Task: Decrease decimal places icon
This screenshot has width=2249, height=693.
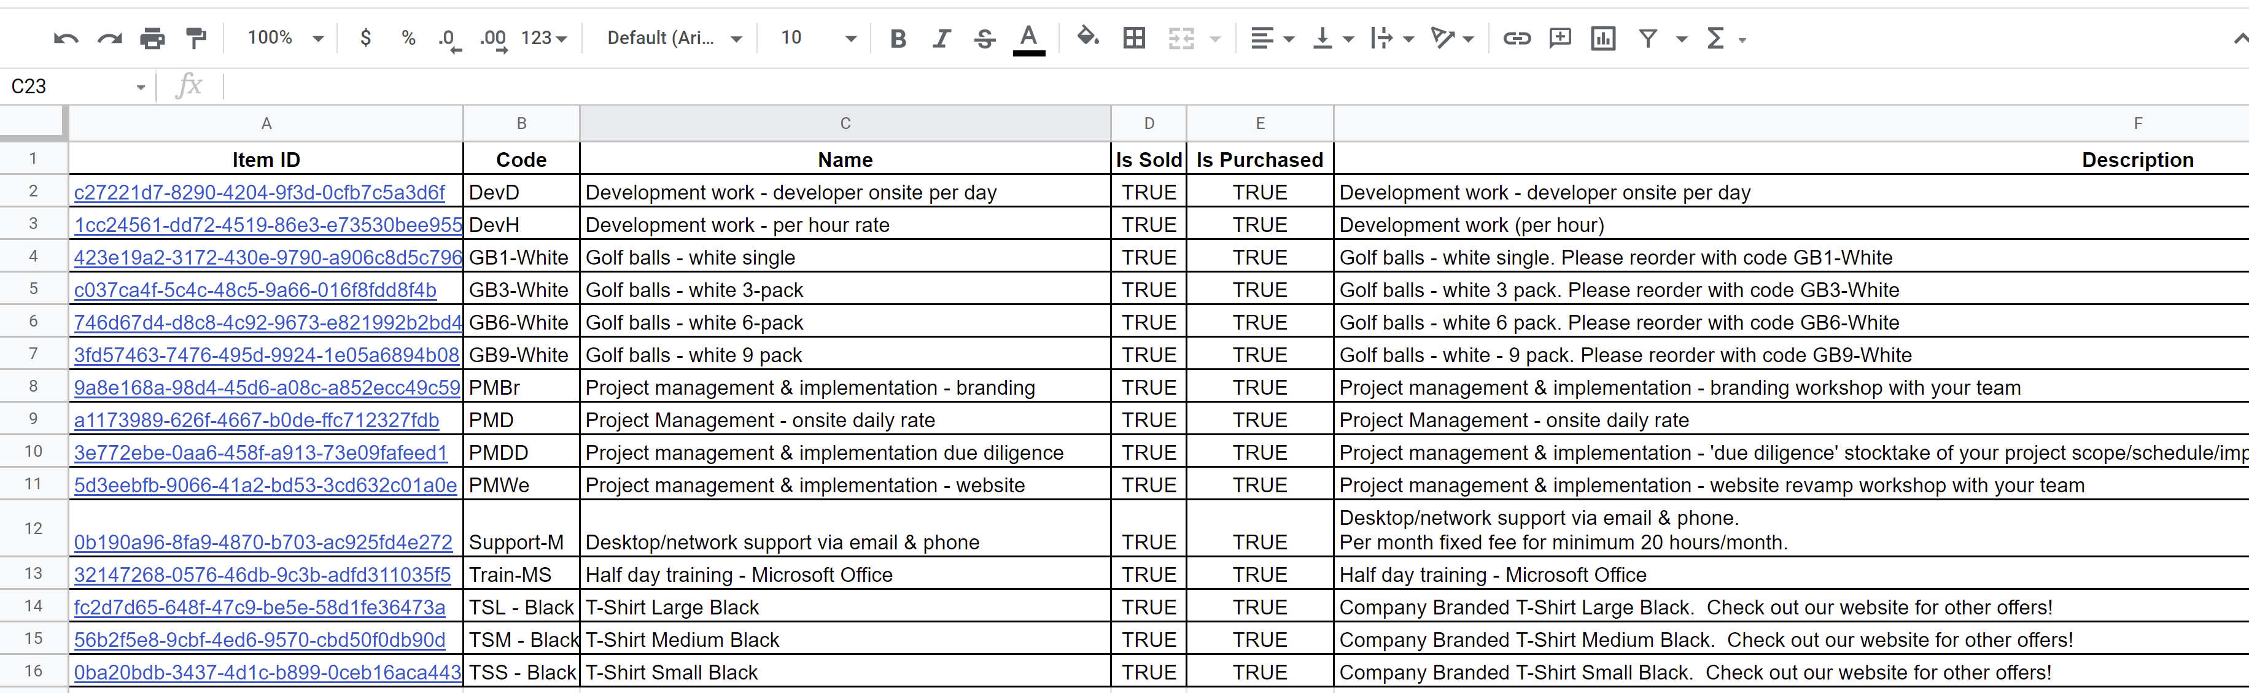Action: click(x=449, y=39)
